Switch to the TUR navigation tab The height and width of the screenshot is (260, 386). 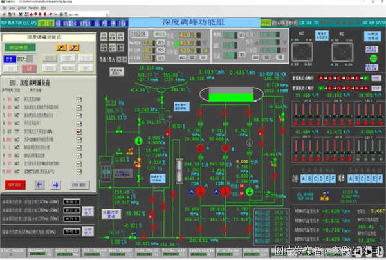point(19,23)
